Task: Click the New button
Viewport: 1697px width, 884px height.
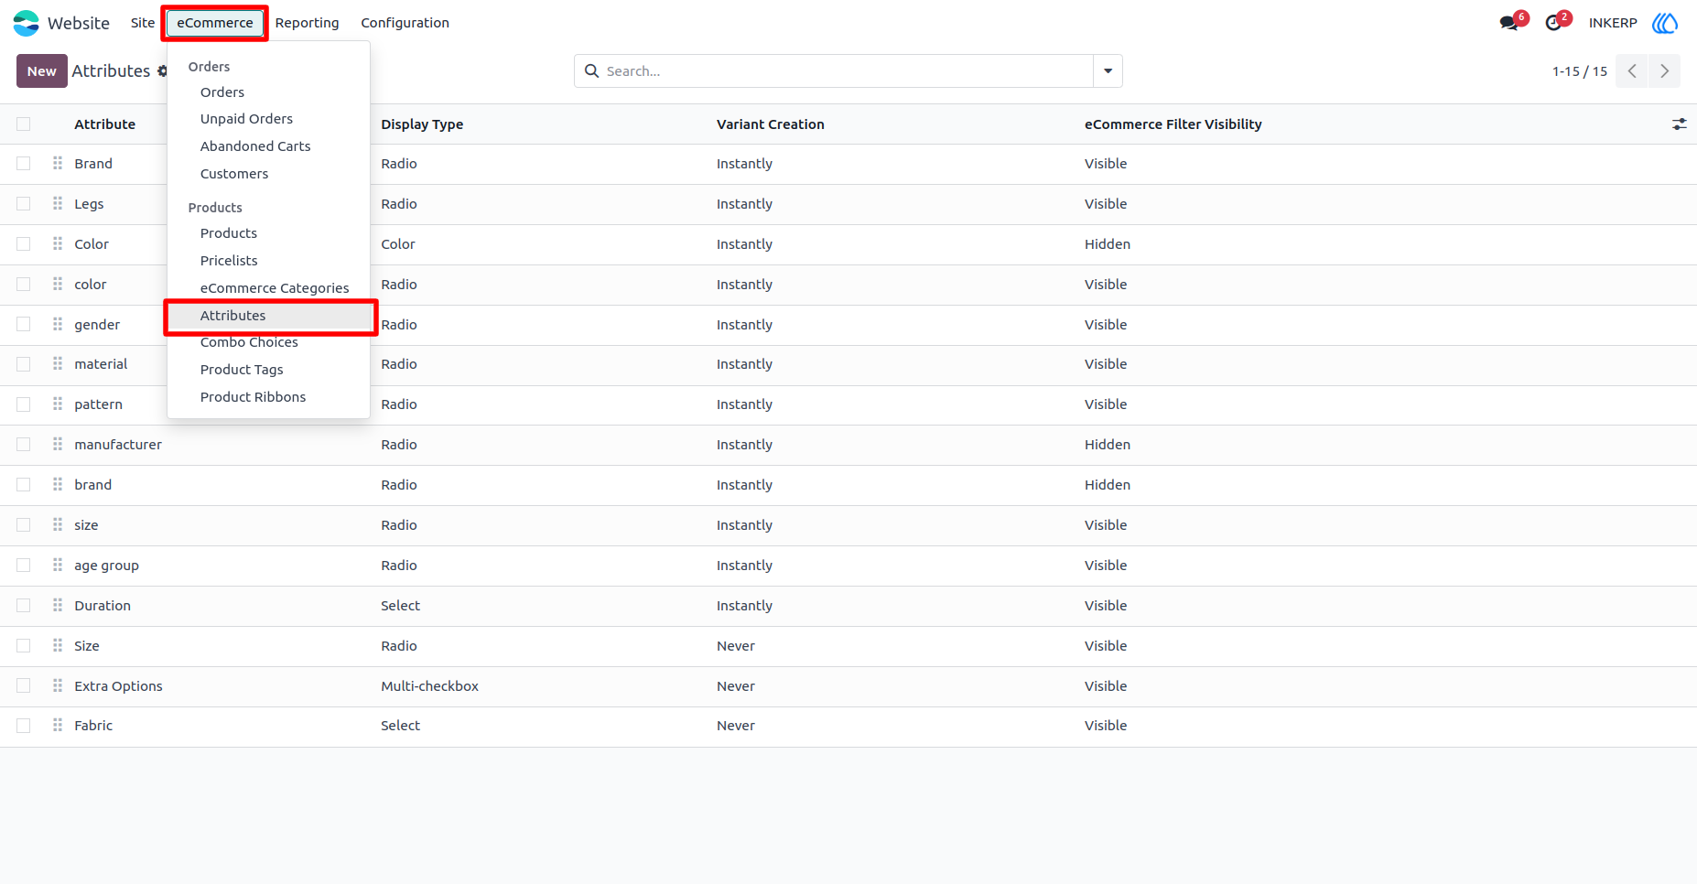Action: pyautogui.click(x=42, y=71)
